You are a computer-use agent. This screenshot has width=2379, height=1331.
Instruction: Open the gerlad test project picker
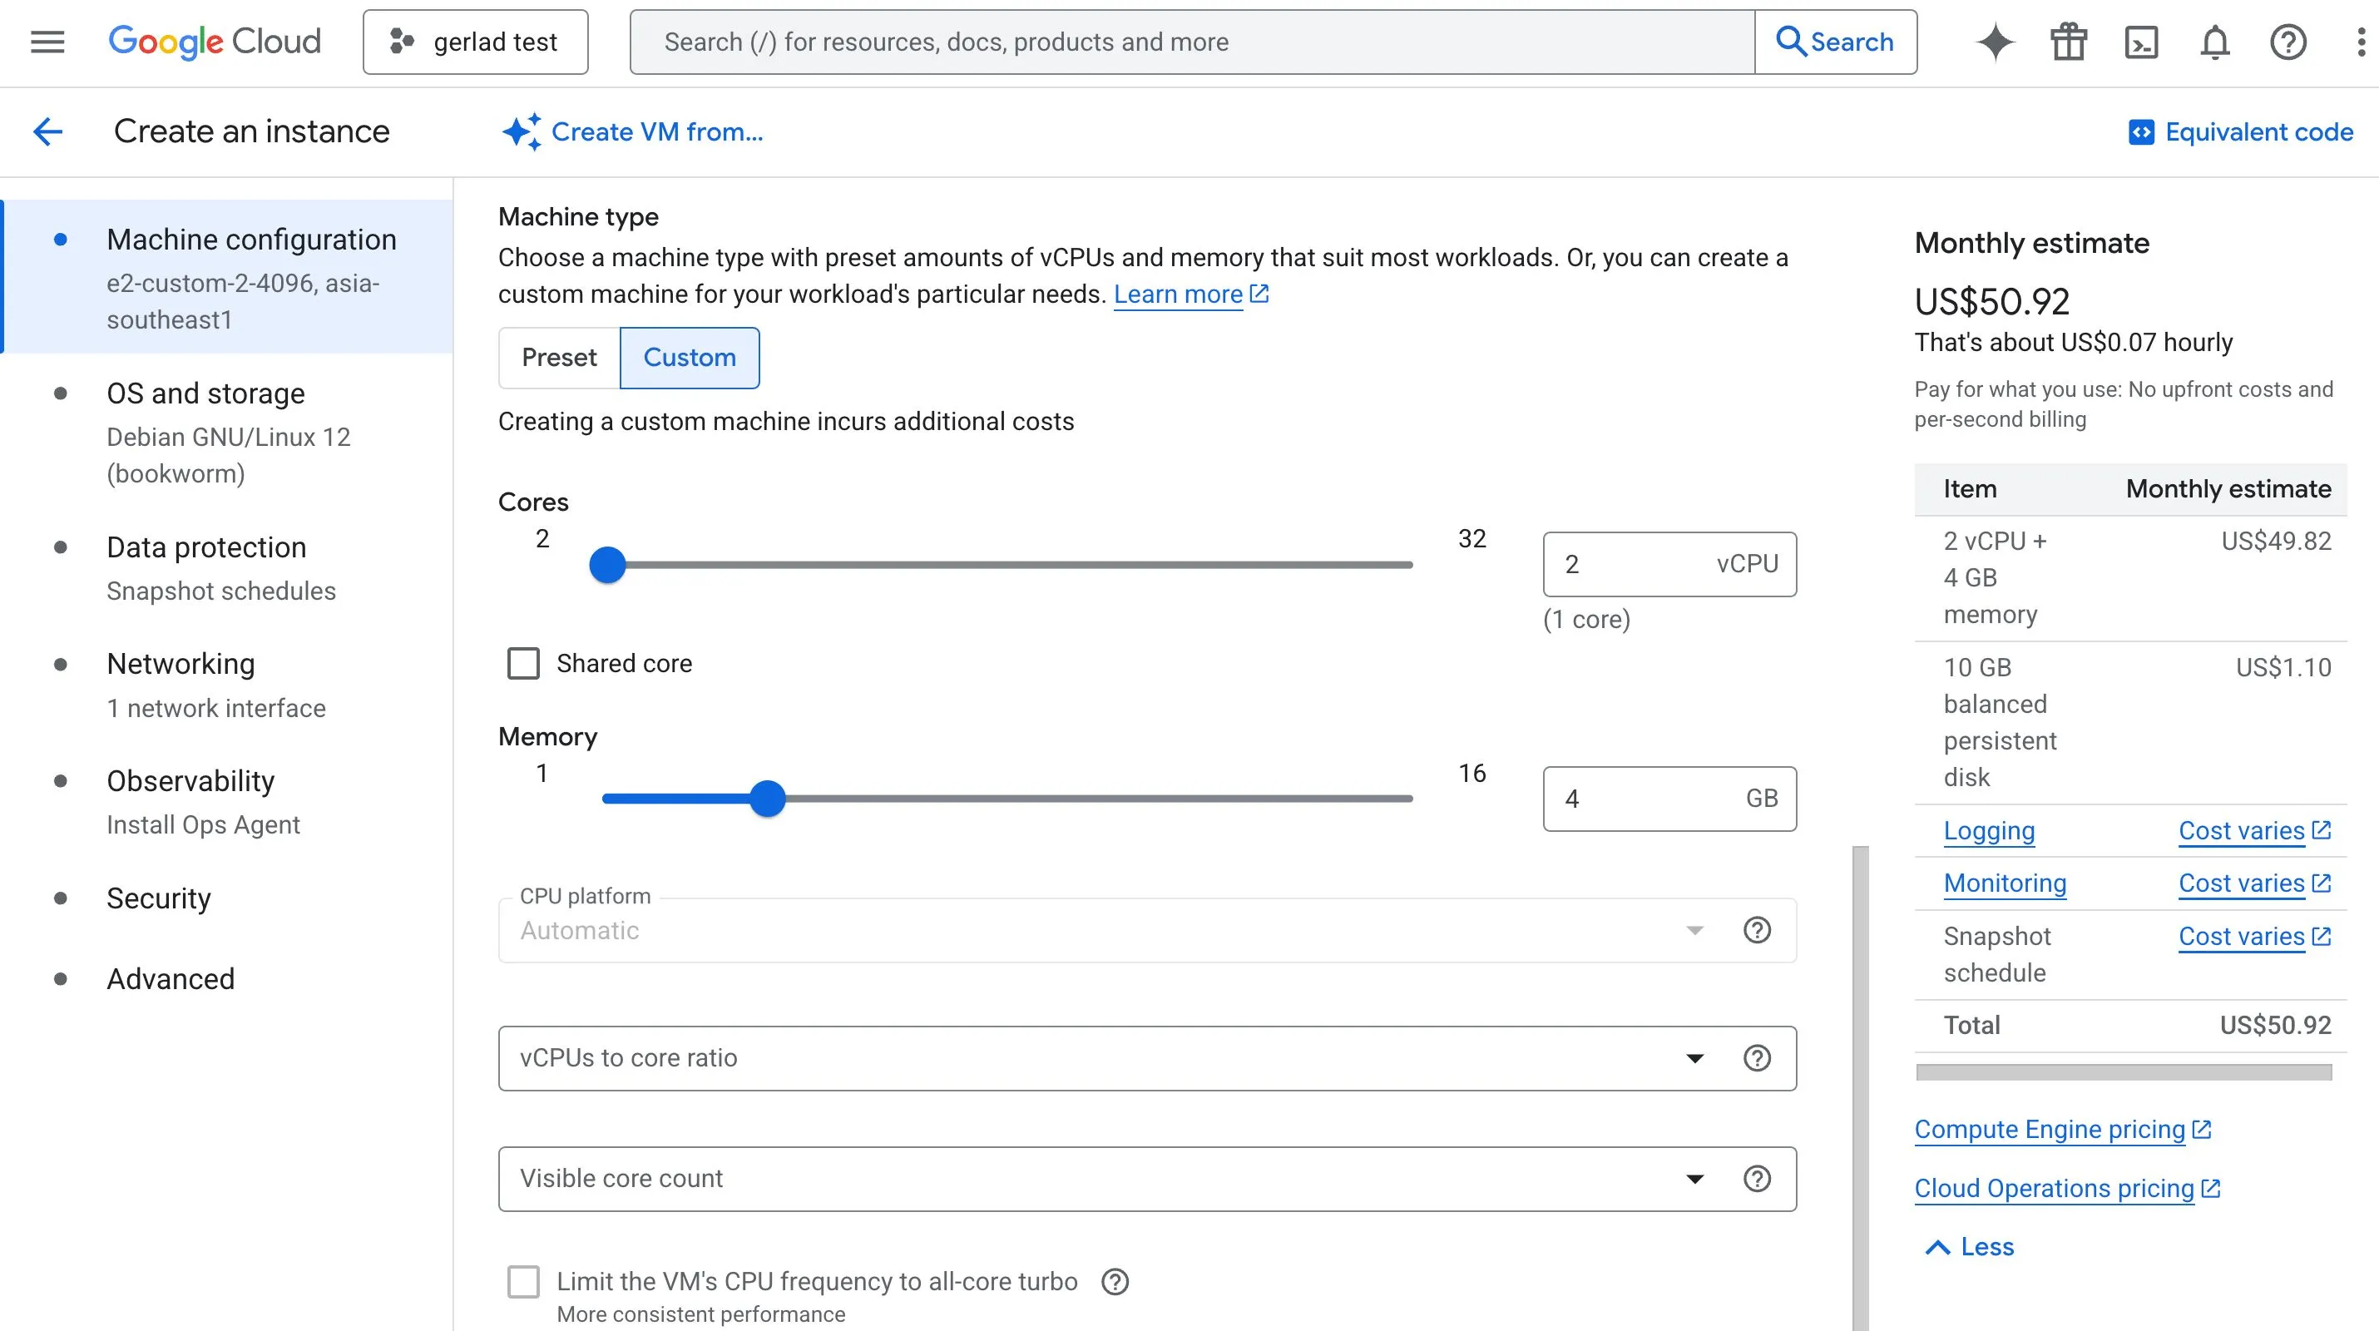[x=476, y=42]
